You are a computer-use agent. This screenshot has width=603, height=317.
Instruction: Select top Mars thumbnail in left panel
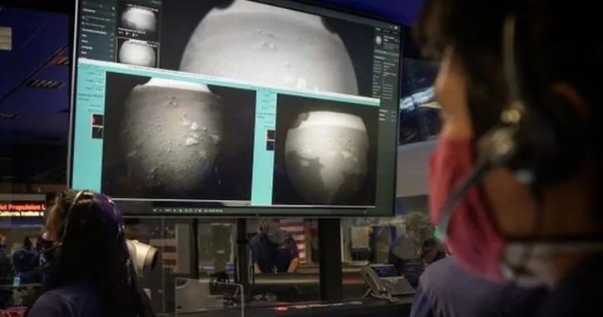(x=139, y=18)
